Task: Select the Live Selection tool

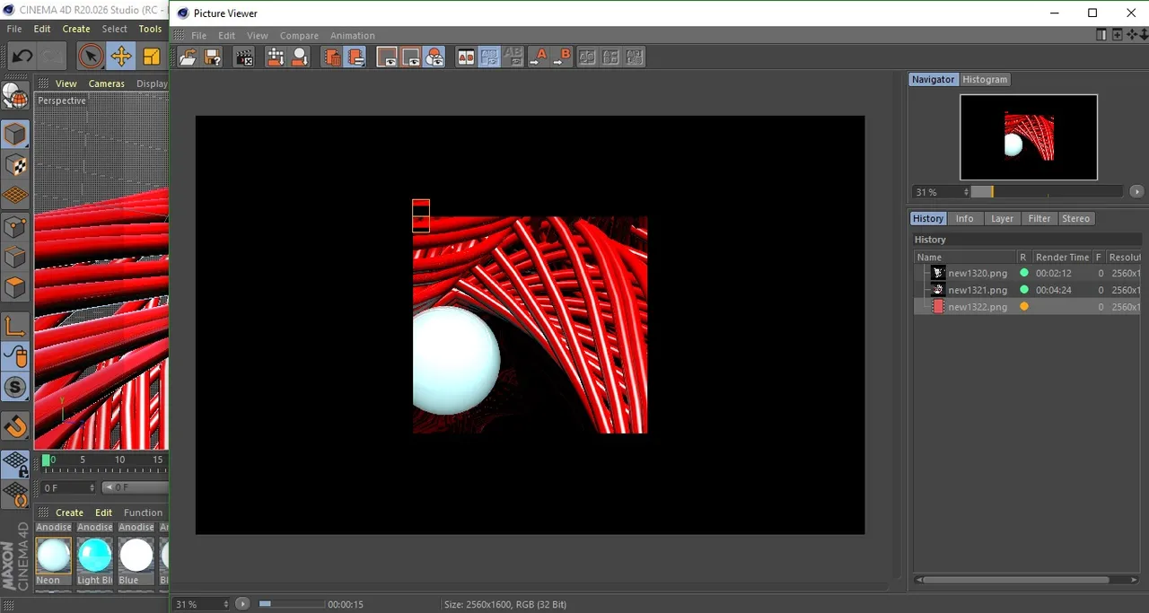Action: 90,57
